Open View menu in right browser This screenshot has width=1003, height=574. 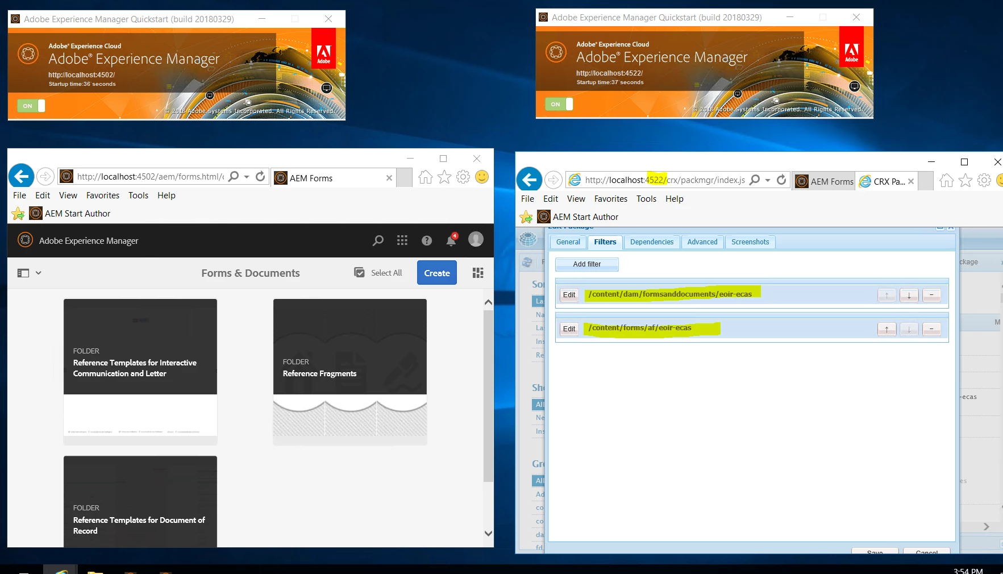pos(576,199)
